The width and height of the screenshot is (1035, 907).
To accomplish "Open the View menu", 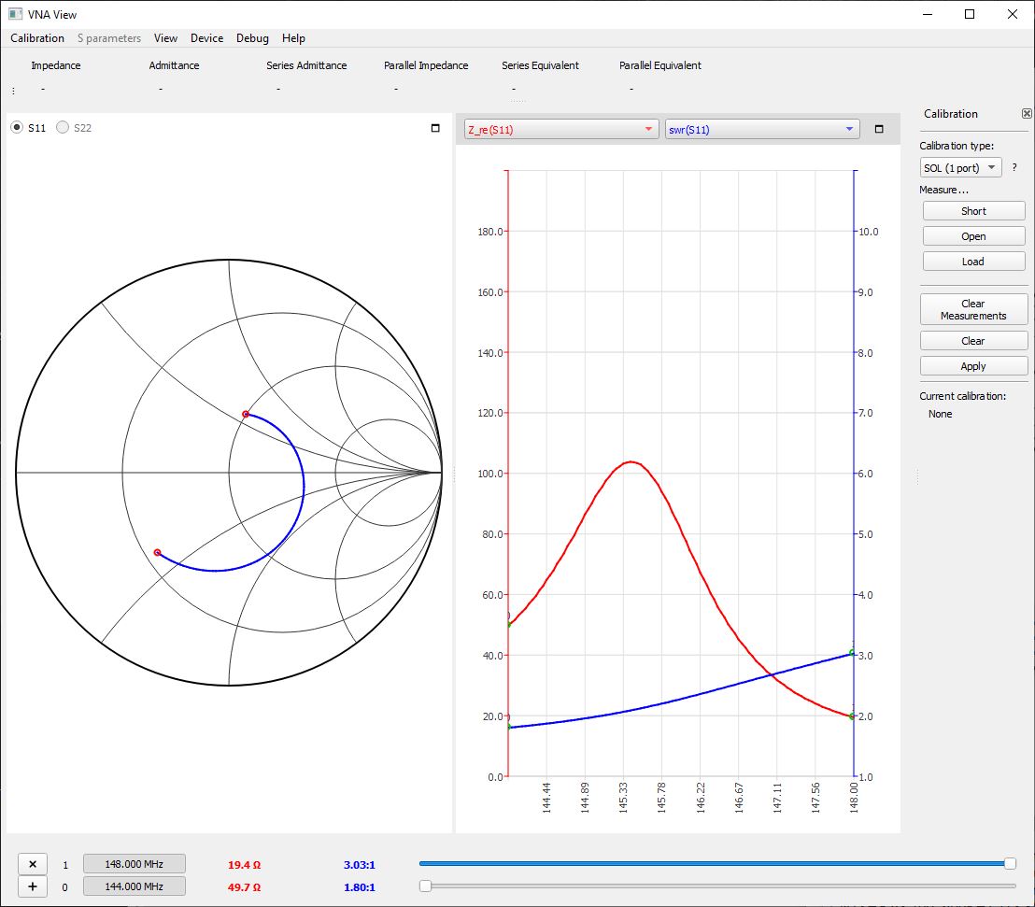I will tap(165, 38).
